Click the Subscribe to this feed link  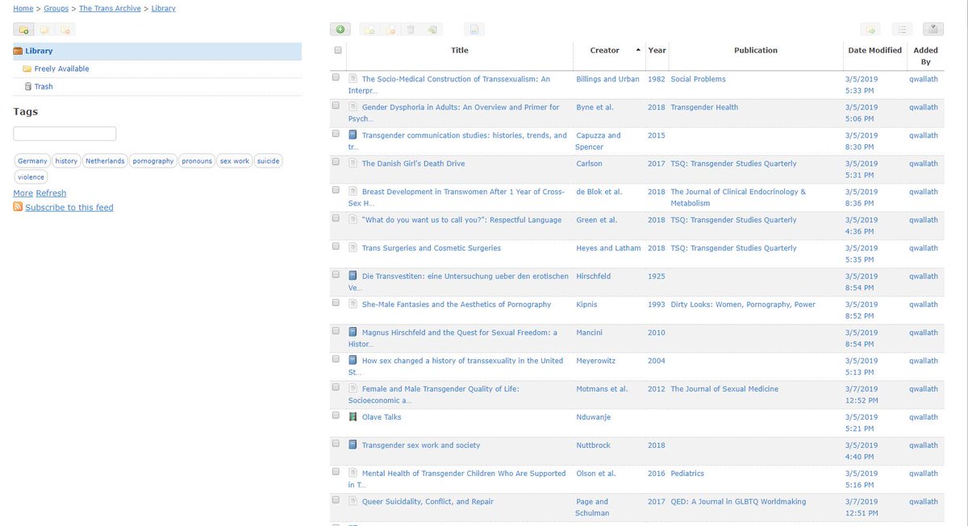click(x=69, y=208)
